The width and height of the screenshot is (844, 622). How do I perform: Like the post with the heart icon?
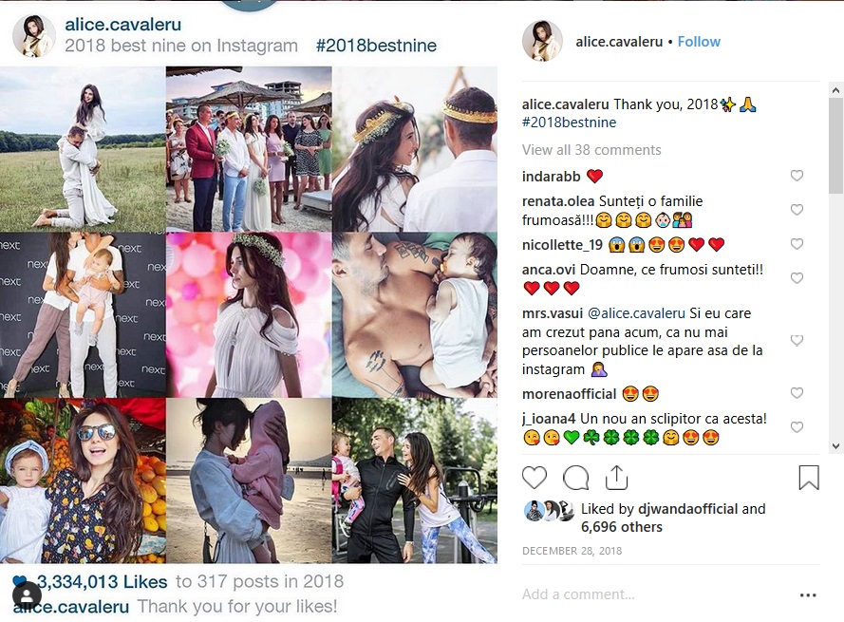point(535,478)
